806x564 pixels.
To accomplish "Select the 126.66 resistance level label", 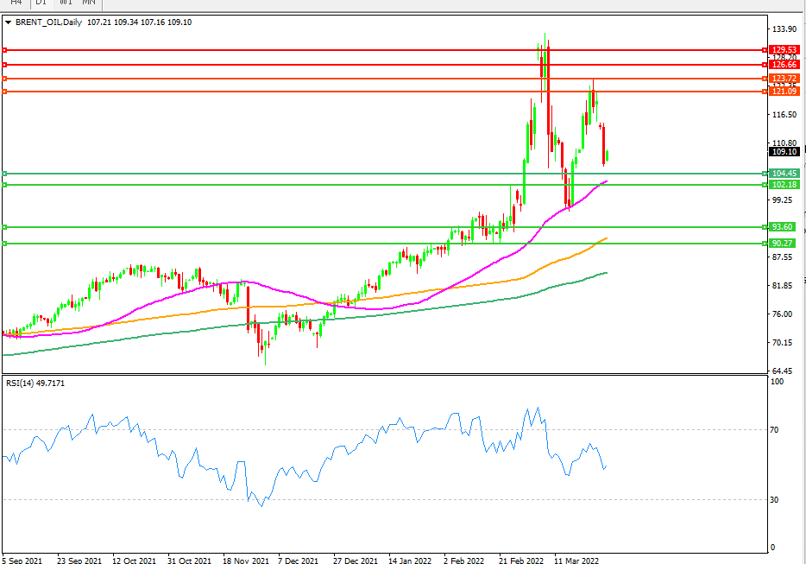I will [784, 65].
